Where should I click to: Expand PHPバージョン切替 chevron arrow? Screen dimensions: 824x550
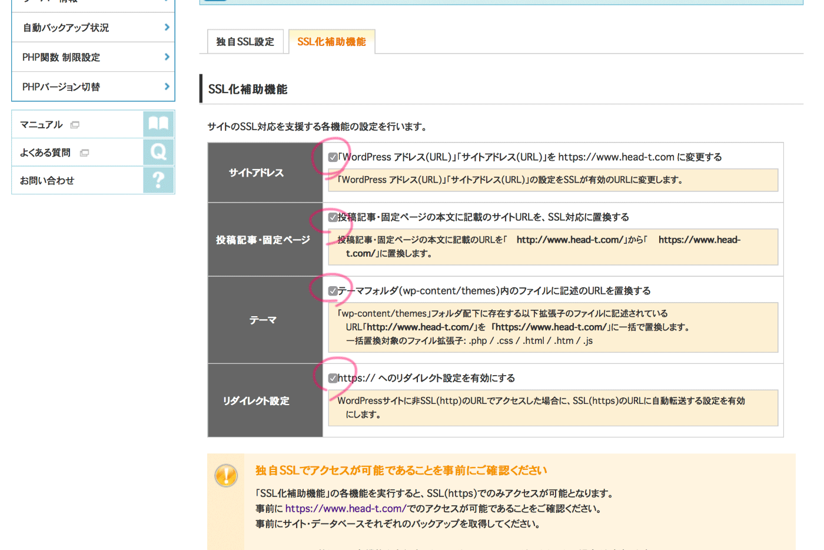167,86
